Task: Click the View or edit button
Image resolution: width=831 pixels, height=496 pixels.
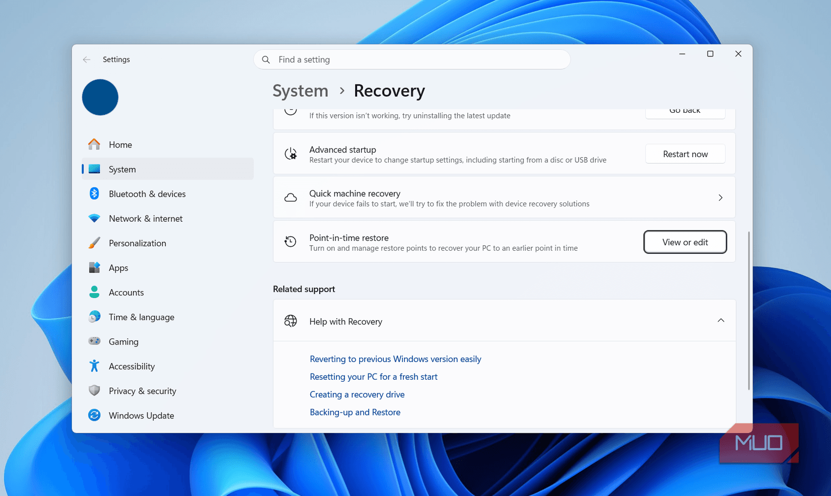Action: click(685, 242)
